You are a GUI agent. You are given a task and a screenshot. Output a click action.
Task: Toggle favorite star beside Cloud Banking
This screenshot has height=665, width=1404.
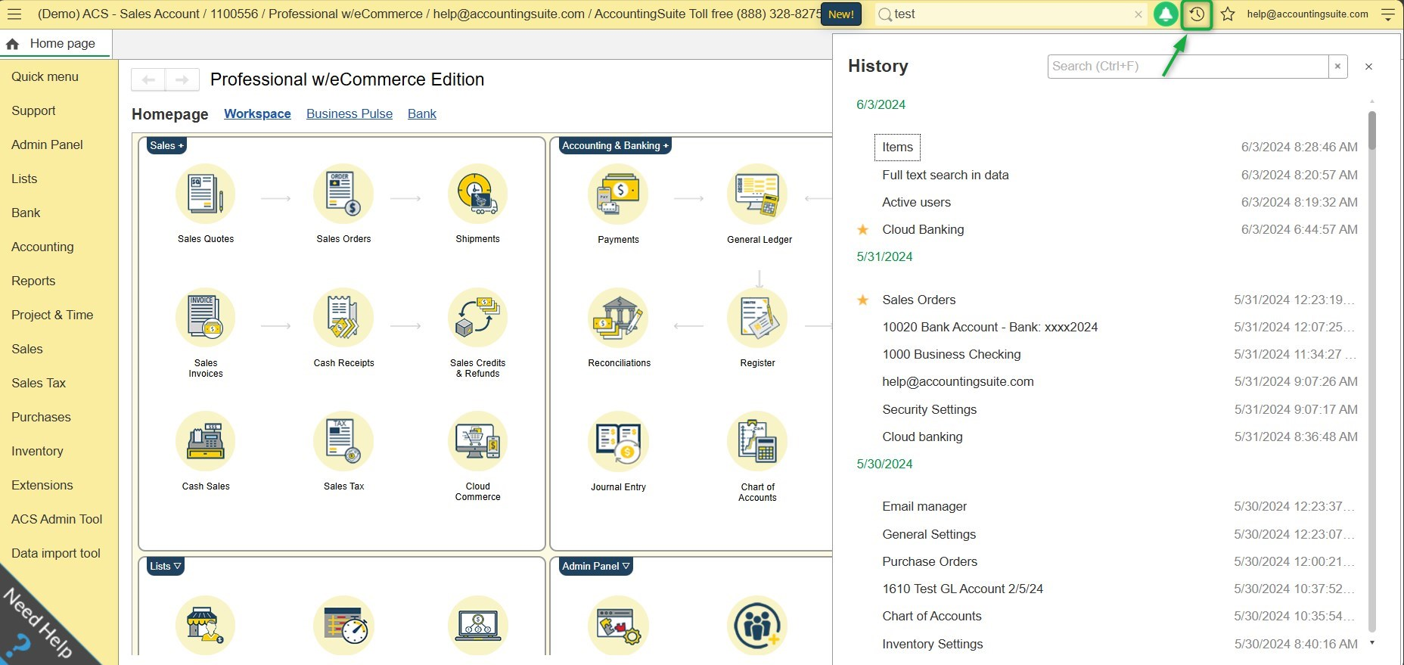tap(862, 229)
